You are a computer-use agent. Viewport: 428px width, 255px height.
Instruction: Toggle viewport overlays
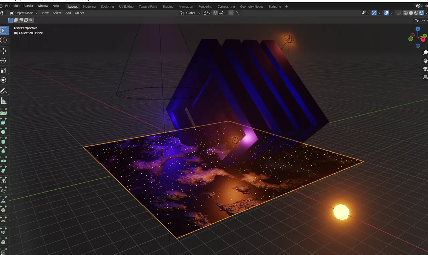[x=387, y=13]
